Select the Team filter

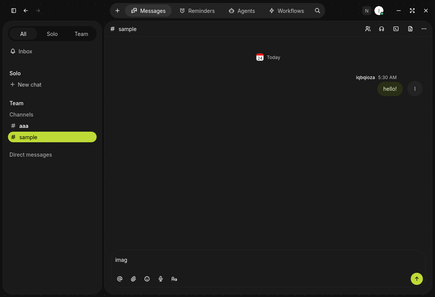pyautogui.click(x=81, y=34)
